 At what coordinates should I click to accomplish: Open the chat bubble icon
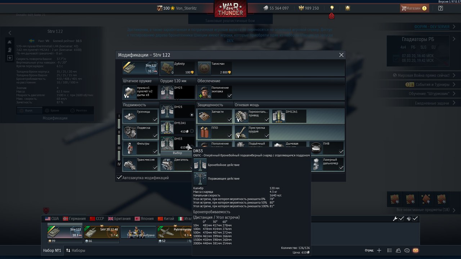407,250
